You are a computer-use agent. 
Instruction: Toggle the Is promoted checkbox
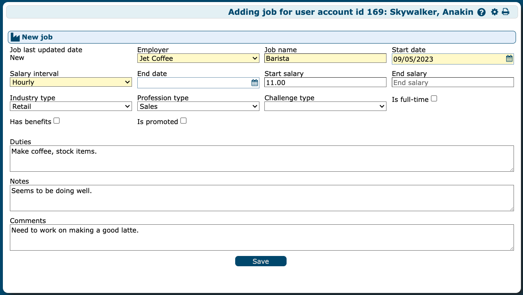tap(183, 120)
